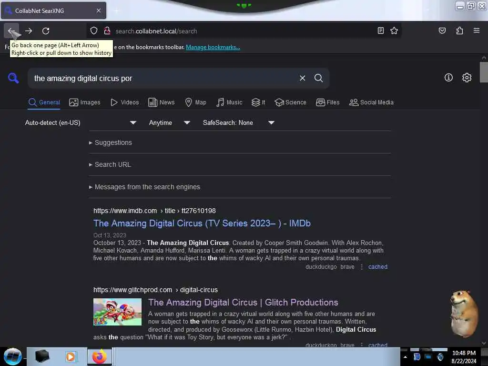Show connection security lock info
The width and height of the screenshot is (488, 366).
point(107,31)
